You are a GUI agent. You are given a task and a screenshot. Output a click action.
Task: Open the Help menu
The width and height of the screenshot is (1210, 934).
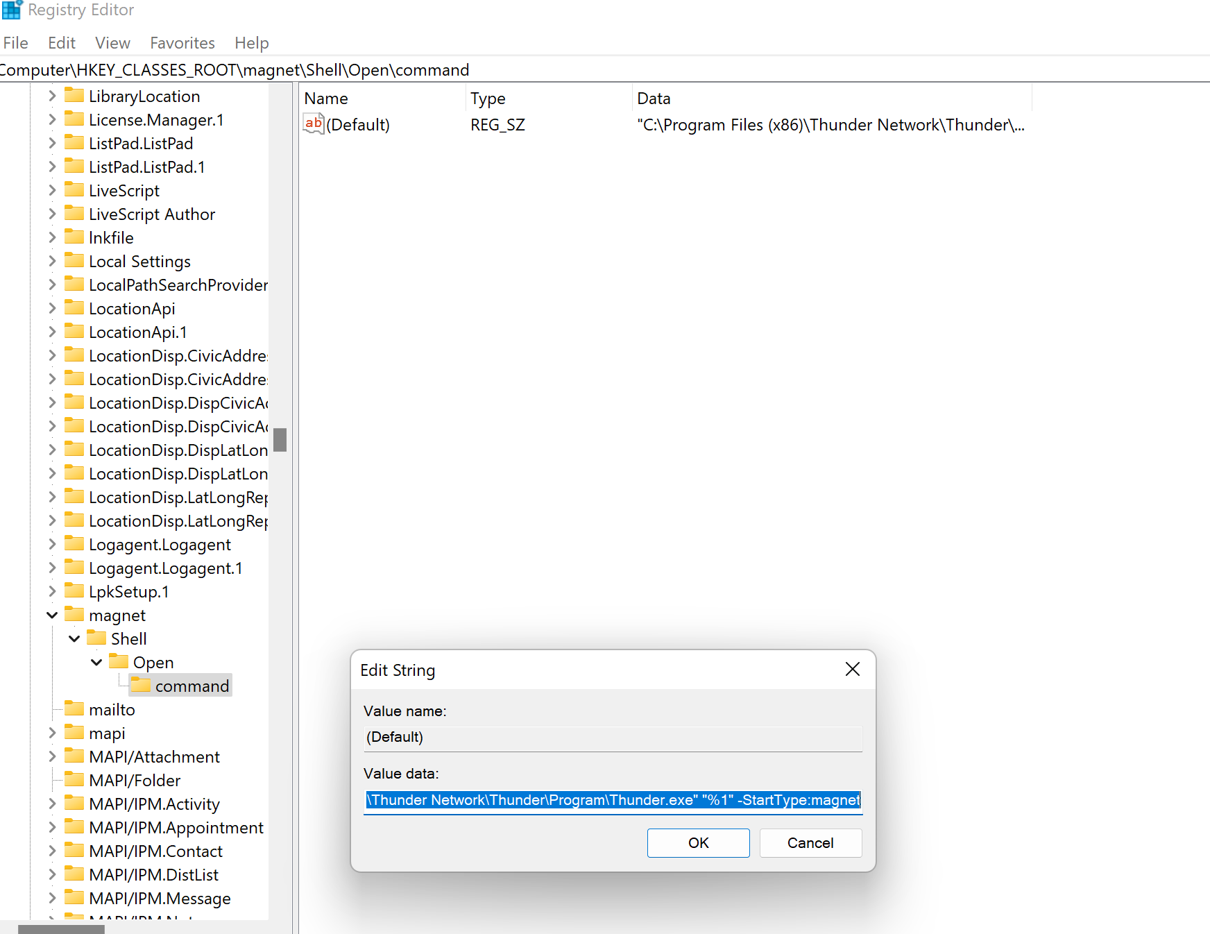tap(251, 43)
